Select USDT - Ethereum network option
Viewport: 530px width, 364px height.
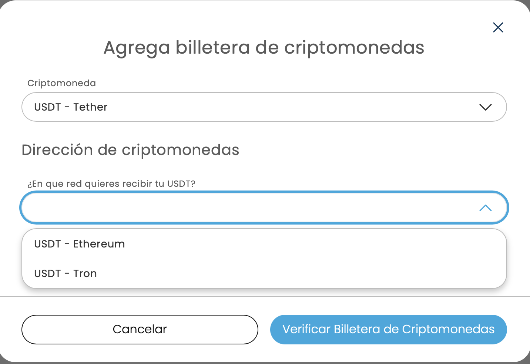[x=80, y=244]
